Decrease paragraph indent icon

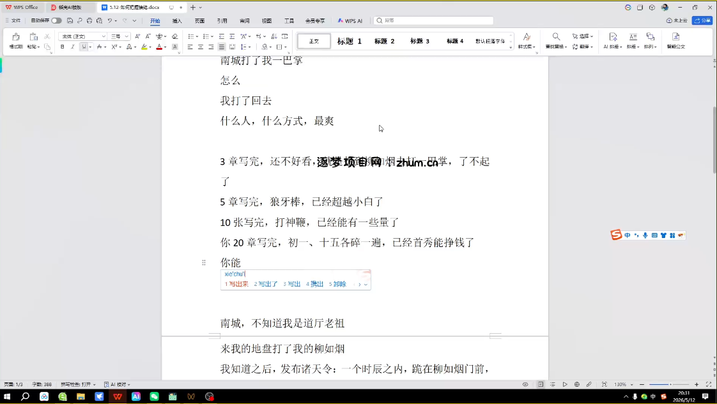click(x=221, y=36)
